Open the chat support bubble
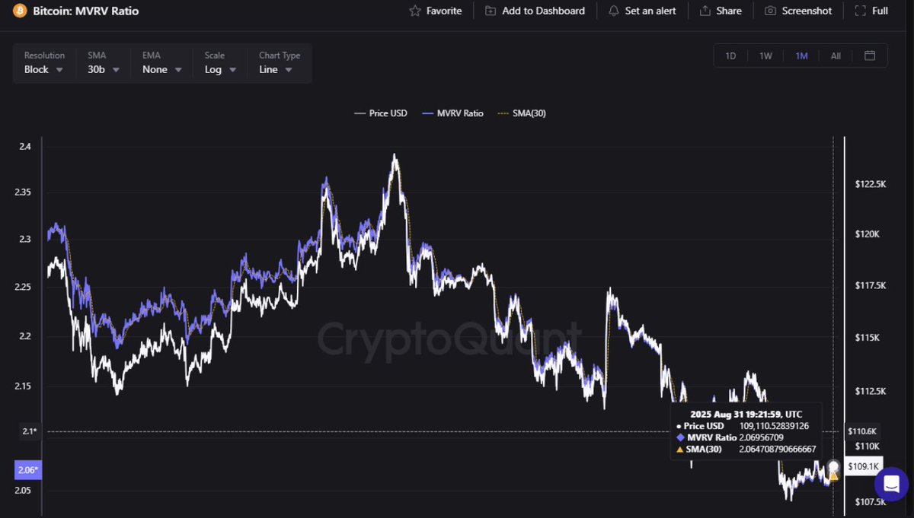This screenshot has height=518, width=914. [890, 484]
